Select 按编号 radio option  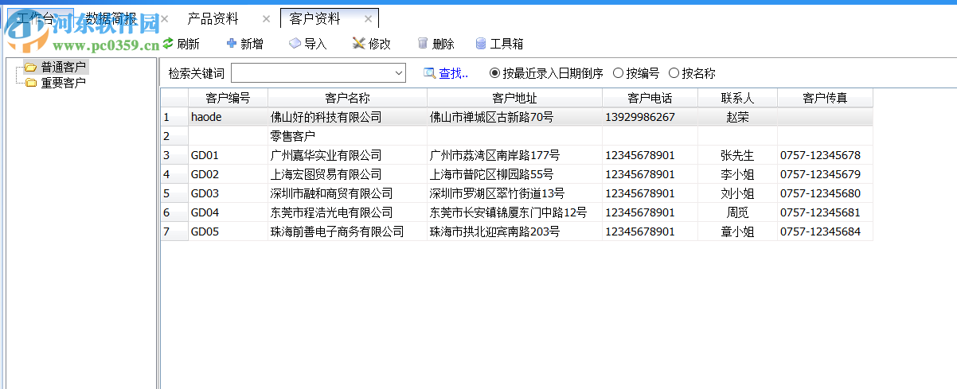coord(618,73)
